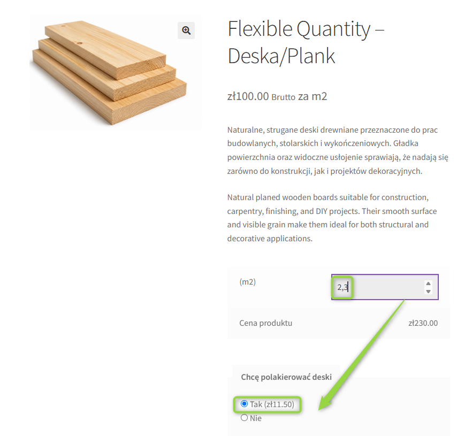Click the calculated zł230.00 product price
Screen dimensions: 457x436
tap(423, 323)
